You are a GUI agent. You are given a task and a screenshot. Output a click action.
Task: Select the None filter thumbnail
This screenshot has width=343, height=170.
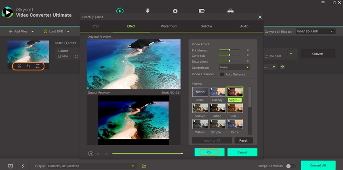(x=200, y=92)
